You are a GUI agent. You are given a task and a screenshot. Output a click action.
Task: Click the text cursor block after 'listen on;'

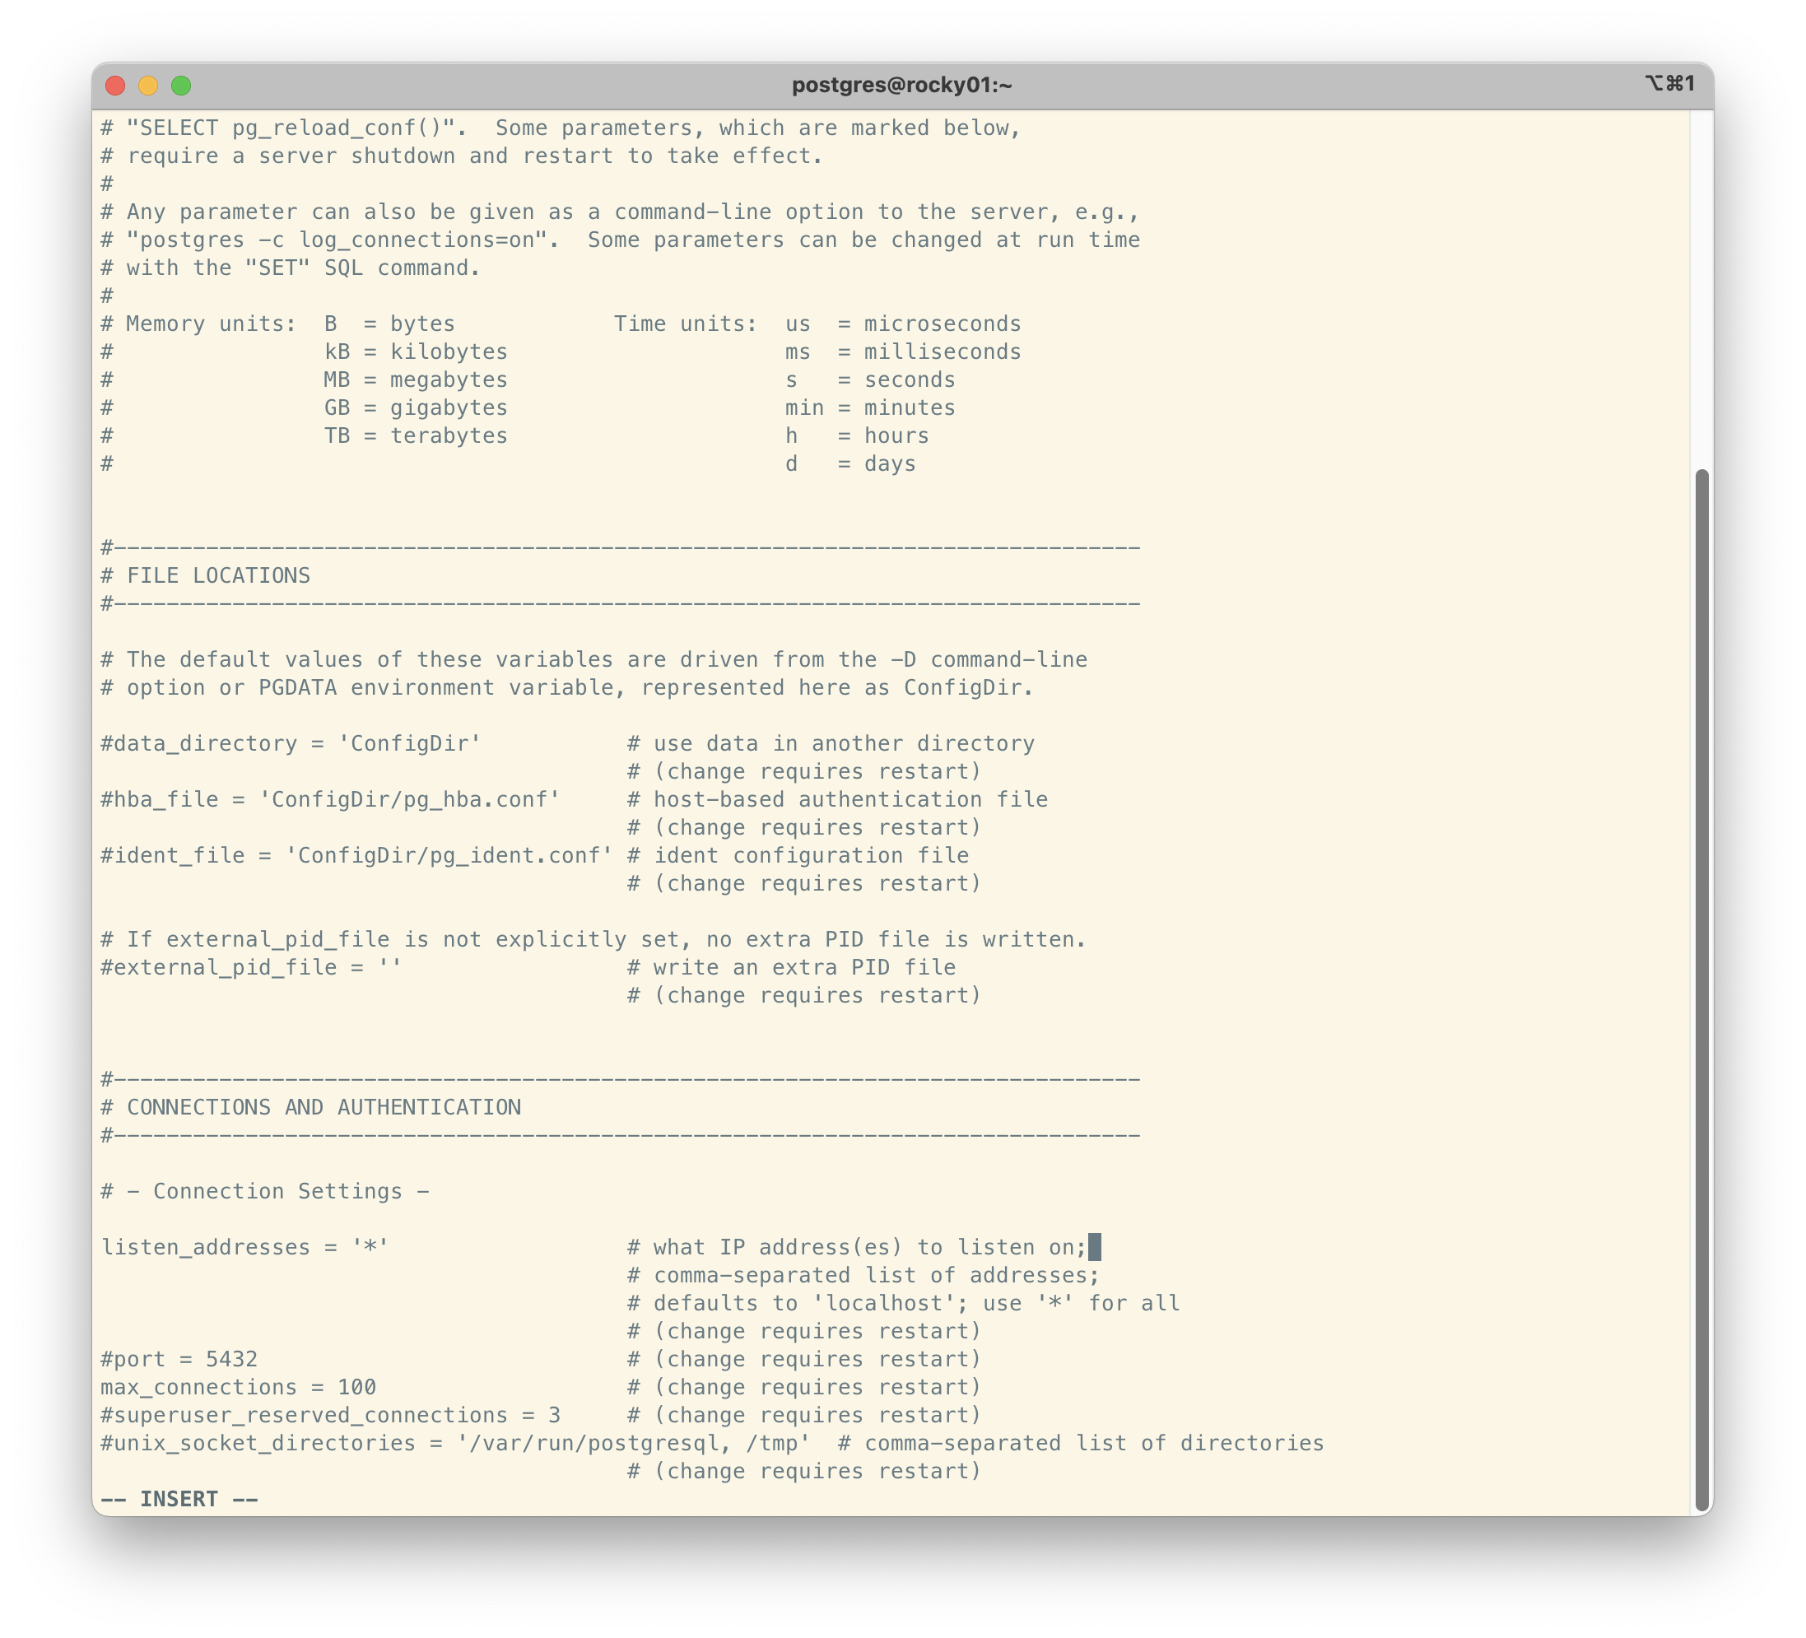(1094, 1247)
